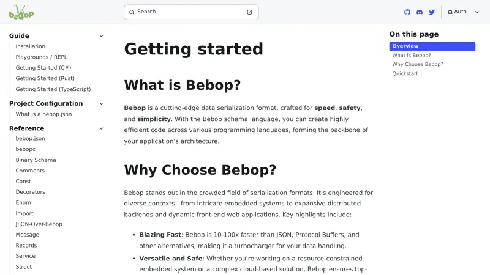Open JSON-Over-Bebop reference page

(39, 224)
